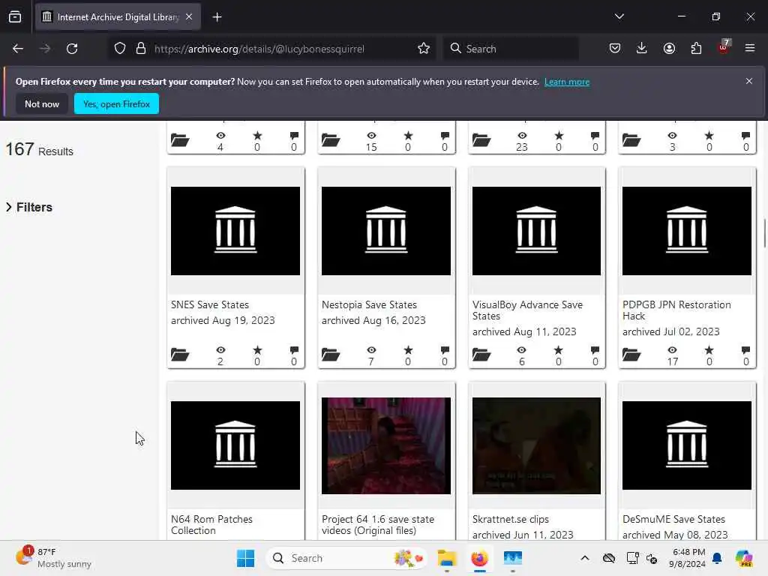Image resolution: width=768 pixels, height=576 pixels.
Task: Click the favorites star on SNES Save States card
Action: (257, 349)
